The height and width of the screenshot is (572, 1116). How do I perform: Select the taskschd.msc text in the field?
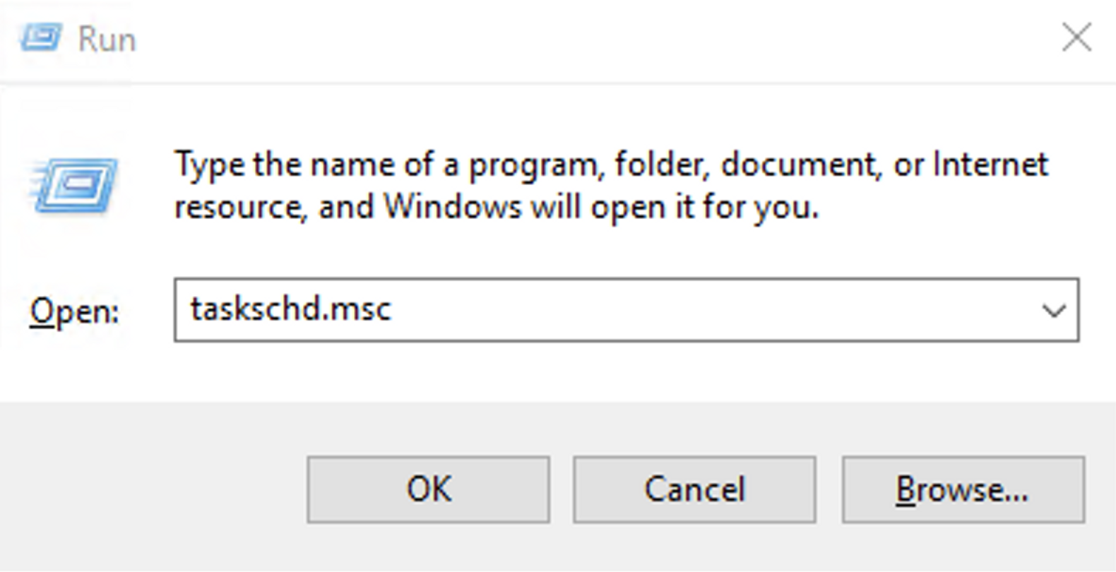290,309
